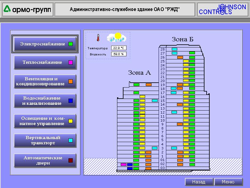Click floor number 28 label
The height and width of the screenshot is (188, 250).
click(163, 49)
